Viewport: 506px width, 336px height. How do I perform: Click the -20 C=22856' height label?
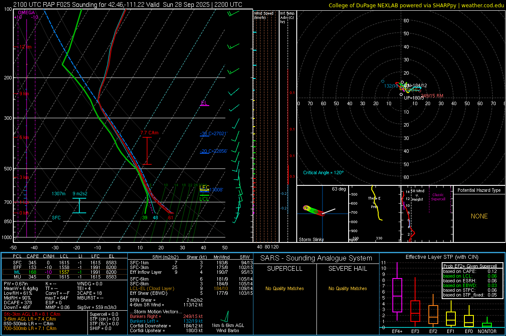click(x=214, y=151)
